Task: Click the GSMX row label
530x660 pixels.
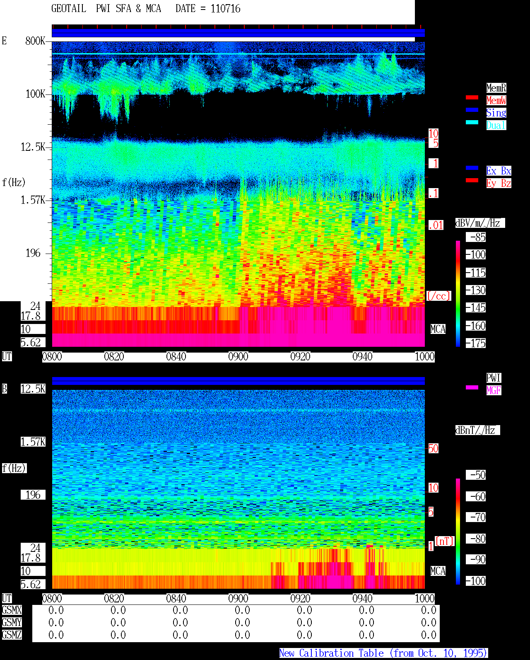Action: tap(12, 610)
